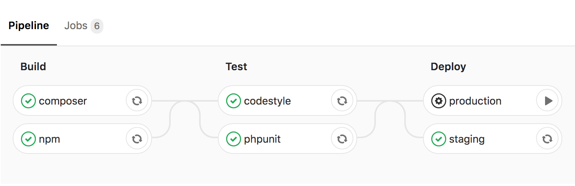Retry the phpunit test job

342,139
